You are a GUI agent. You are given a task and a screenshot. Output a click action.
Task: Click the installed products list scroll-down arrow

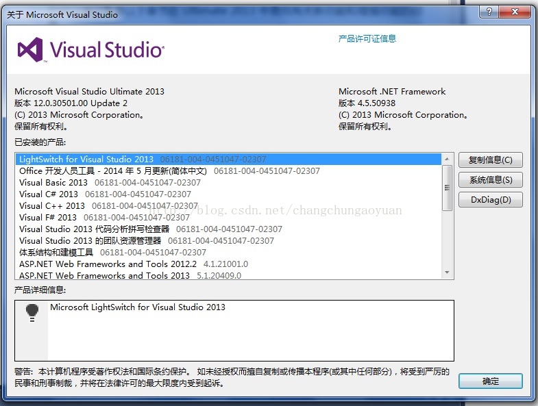447,272
